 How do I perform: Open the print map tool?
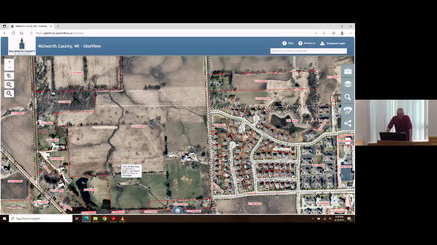pyautogui.click(x=348, y=110)
